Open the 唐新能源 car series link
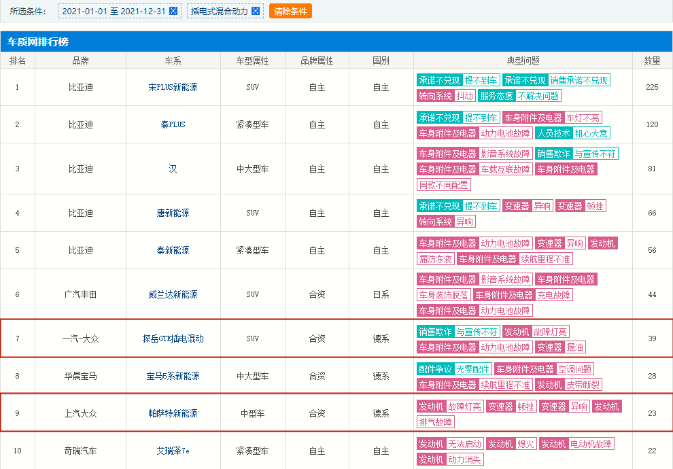 tap(173, 213)
